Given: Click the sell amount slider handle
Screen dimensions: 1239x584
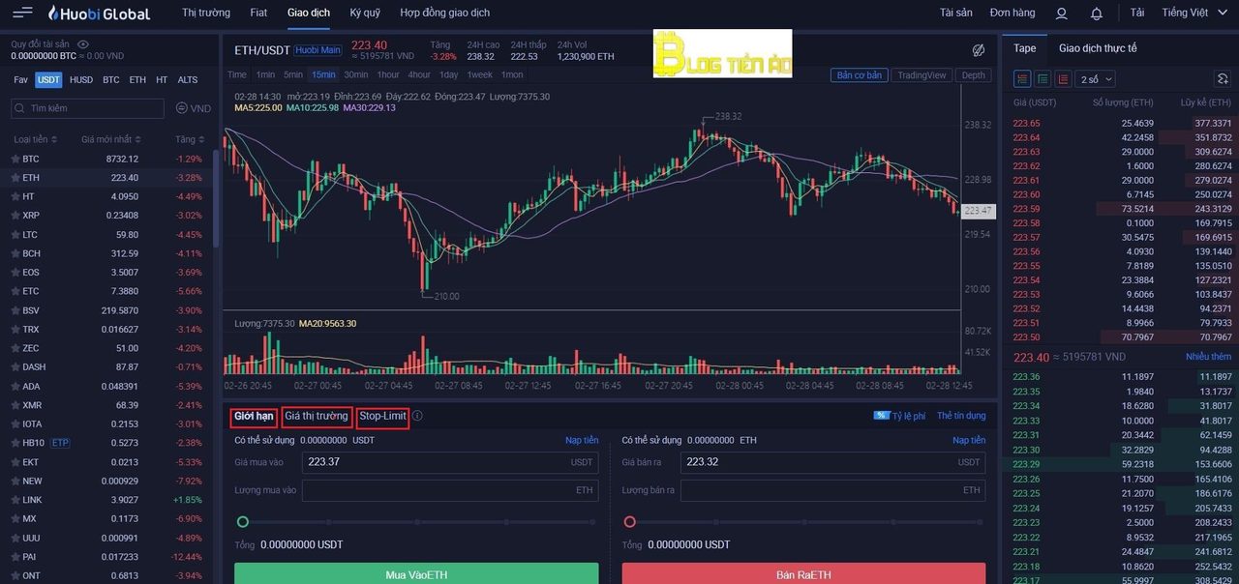Looking at the screenshot, I should (x=629, y=522).
